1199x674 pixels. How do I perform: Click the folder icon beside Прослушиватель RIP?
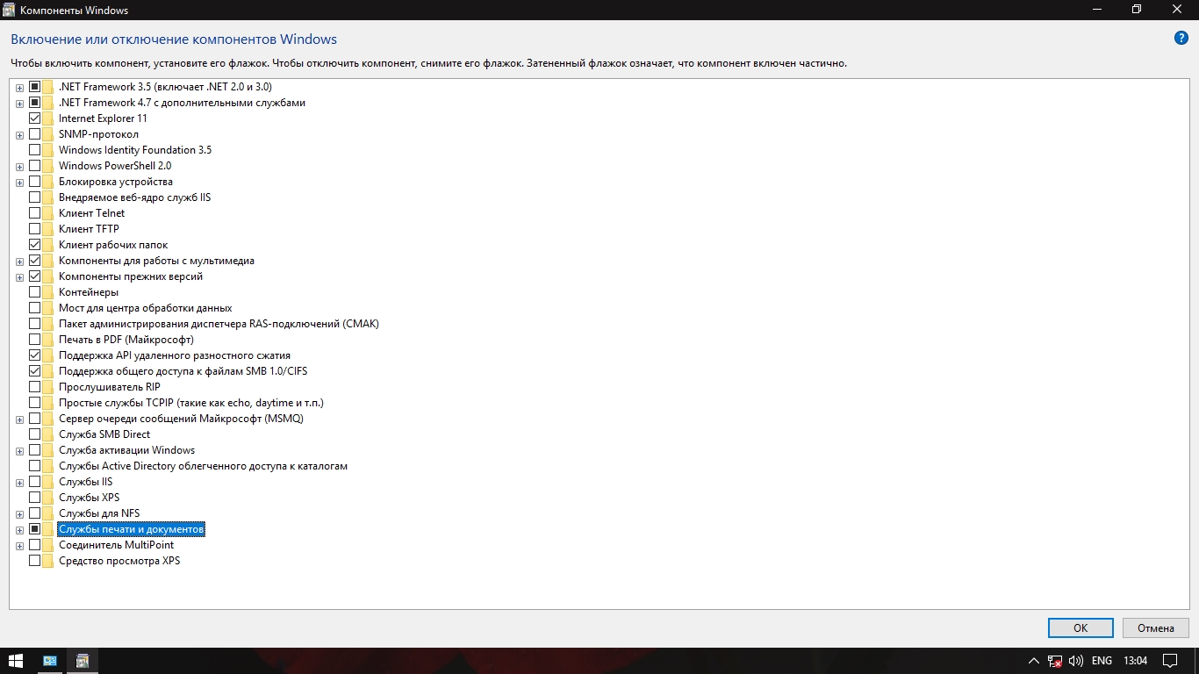pos(47,387)
